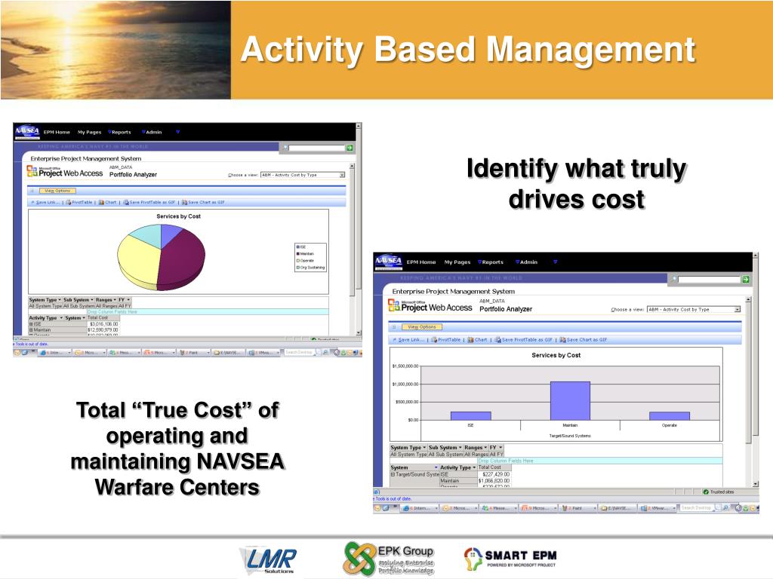Expand View Options panel in right window
Viewport: 773px width, 579px height.
tap(393, 327)
